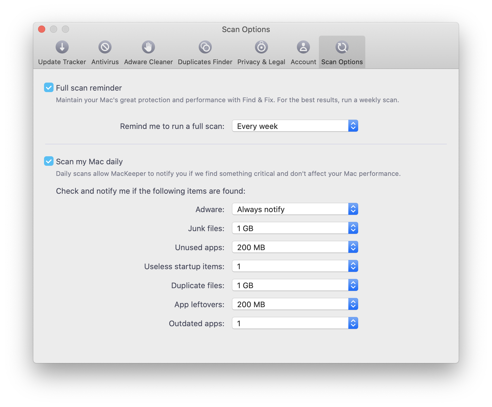The width and height of the screenshot is (492, 407).
Task: Open the Account person icon
Action: pos(303,47)
